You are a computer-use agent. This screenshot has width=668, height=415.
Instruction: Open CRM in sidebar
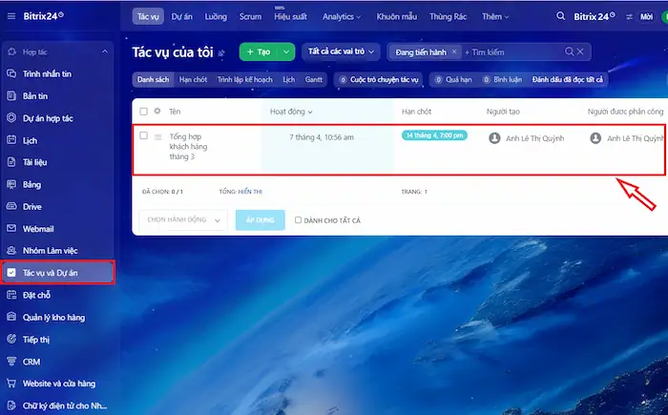(x=31, y=362)
